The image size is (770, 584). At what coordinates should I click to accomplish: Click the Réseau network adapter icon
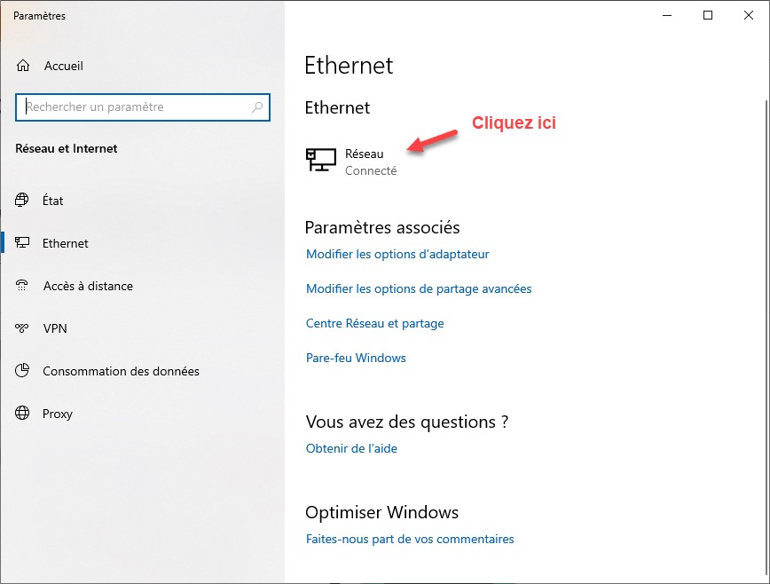tap(321, 160)
